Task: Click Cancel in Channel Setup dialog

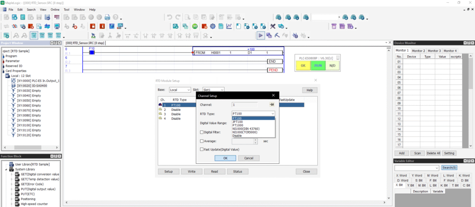Action: [249, 158]
